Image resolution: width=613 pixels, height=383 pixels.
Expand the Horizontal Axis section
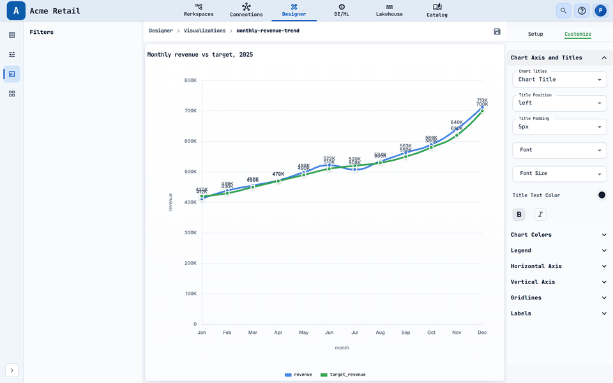pos(559,266)
